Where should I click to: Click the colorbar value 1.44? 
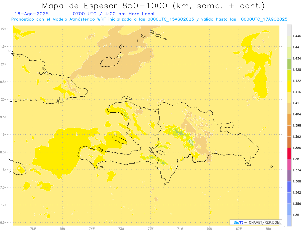tap(295, 47)
